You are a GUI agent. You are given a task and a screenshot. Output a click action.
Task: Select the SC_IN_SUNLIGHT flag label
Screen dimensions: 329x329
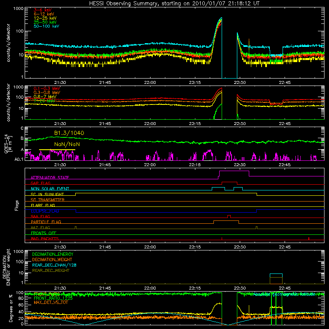pos(47,194)
